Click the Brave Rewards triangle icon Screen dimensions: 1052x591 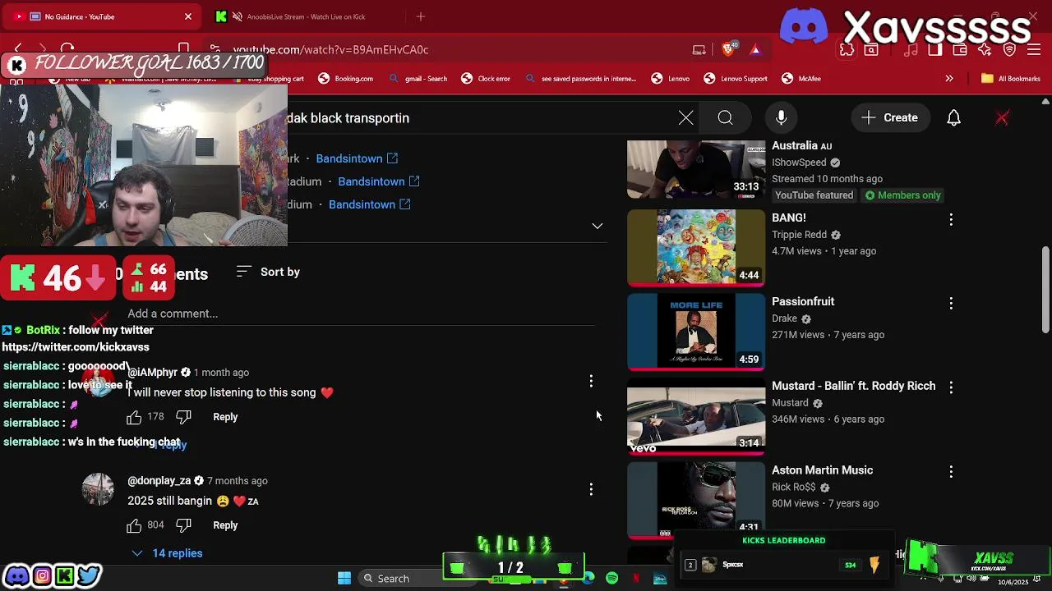[x=754, y=50]
